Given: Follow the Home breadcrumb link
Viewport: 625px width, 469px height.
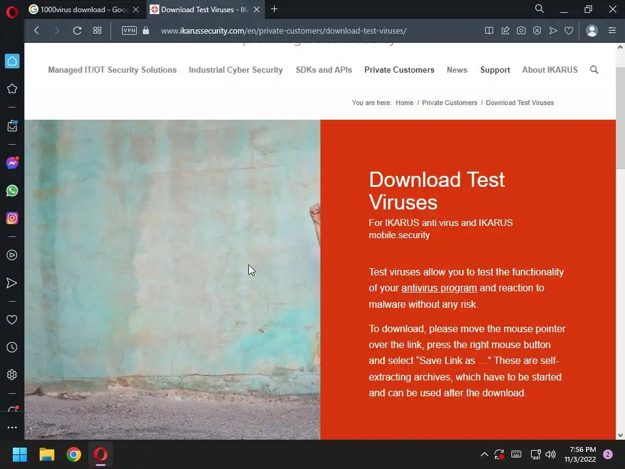Looking at the screenshot, I should [405, 103].
